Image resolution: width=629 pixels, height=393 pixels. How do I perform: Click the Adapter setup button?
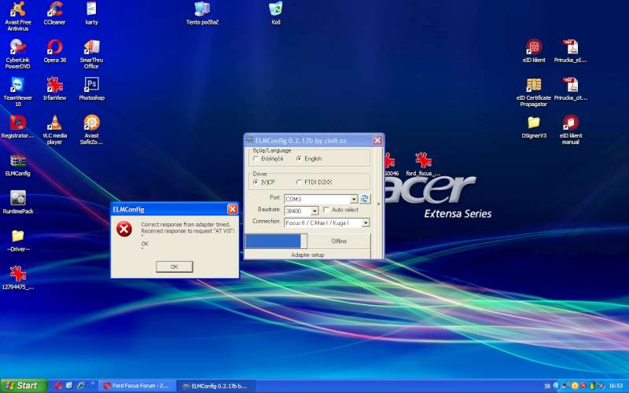click(307, 255)
